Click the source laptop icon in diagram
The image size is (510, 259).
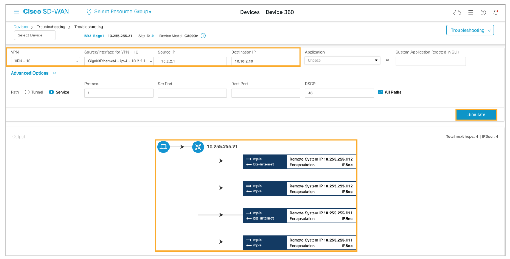click(163, 147)
